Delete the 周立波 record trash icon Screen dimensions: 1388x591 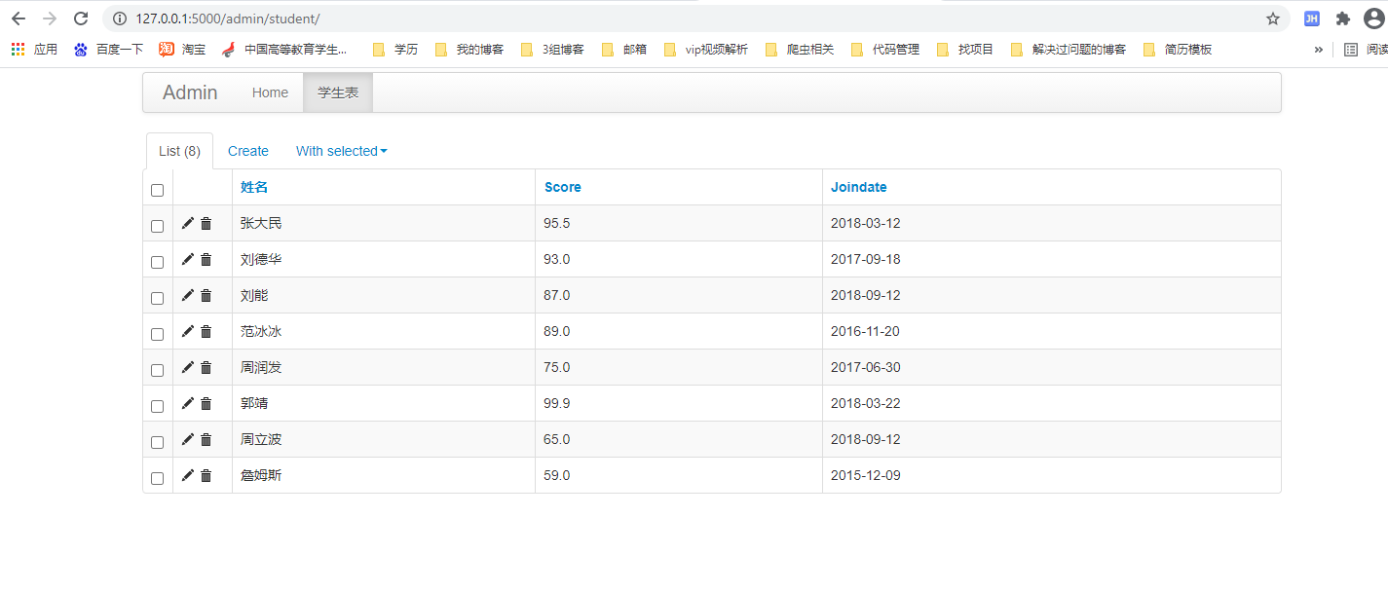click(x=206, y=439)
